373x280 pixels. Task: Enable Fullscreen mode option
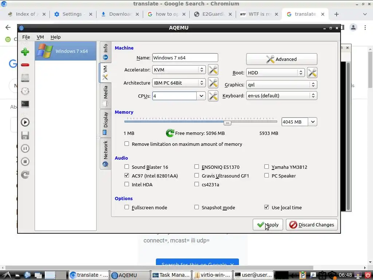(x=127, y=207)
